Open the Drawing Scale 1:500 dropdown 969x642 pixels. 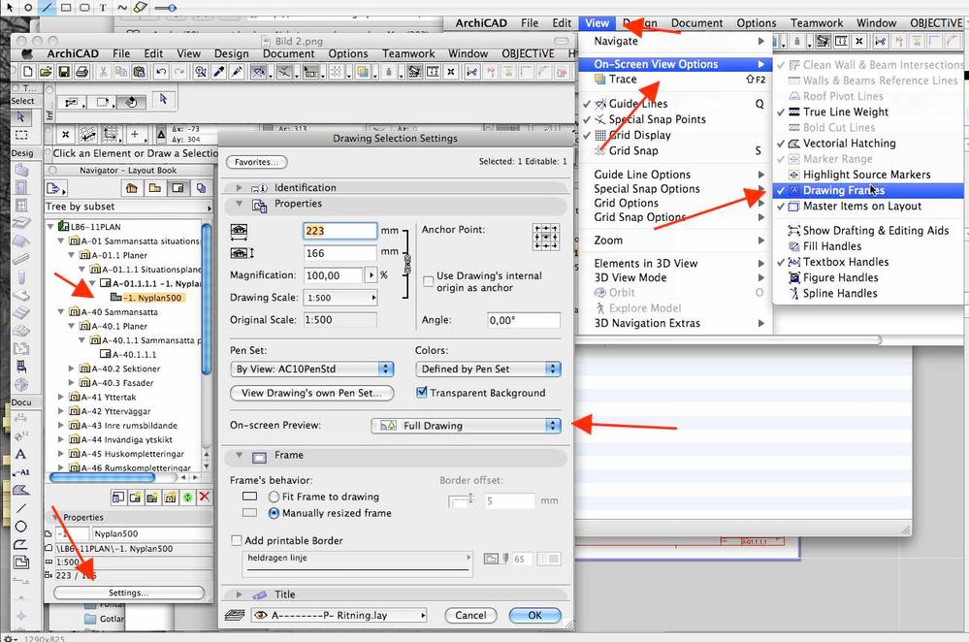(340, 298)
